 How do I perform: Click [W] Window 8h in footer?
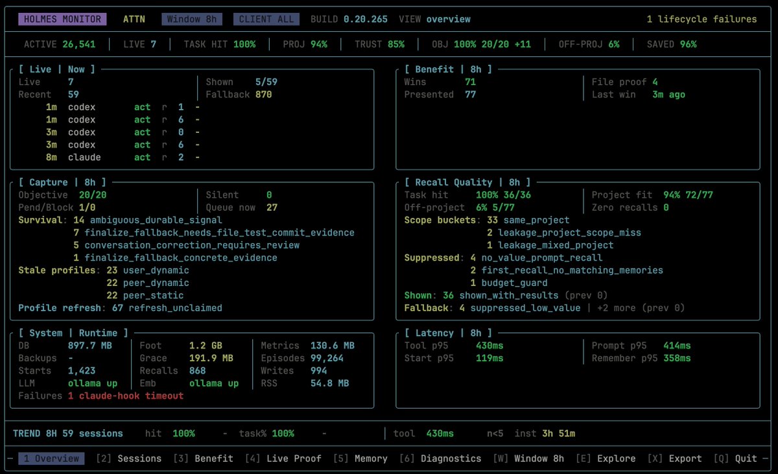tap(528, 458)
